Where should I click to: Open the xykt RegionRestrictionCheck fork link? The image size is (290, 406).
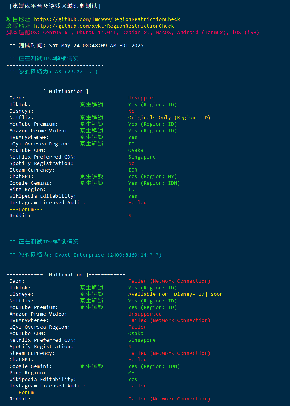pyautogui.click(x=104, y=26)
